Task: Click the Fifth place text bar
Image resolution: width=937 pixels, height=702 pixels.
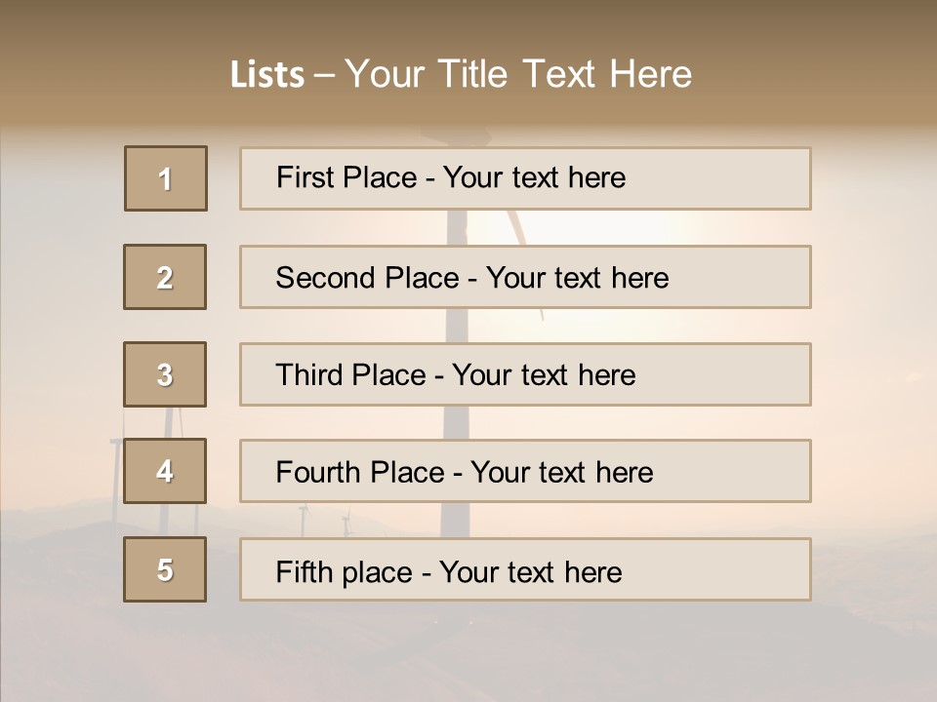Action: pyautogui.click(x=525, y=568)
